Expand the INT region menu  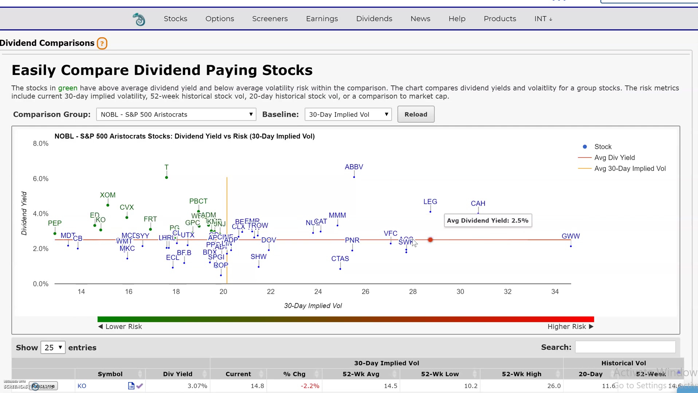[543, 19]
